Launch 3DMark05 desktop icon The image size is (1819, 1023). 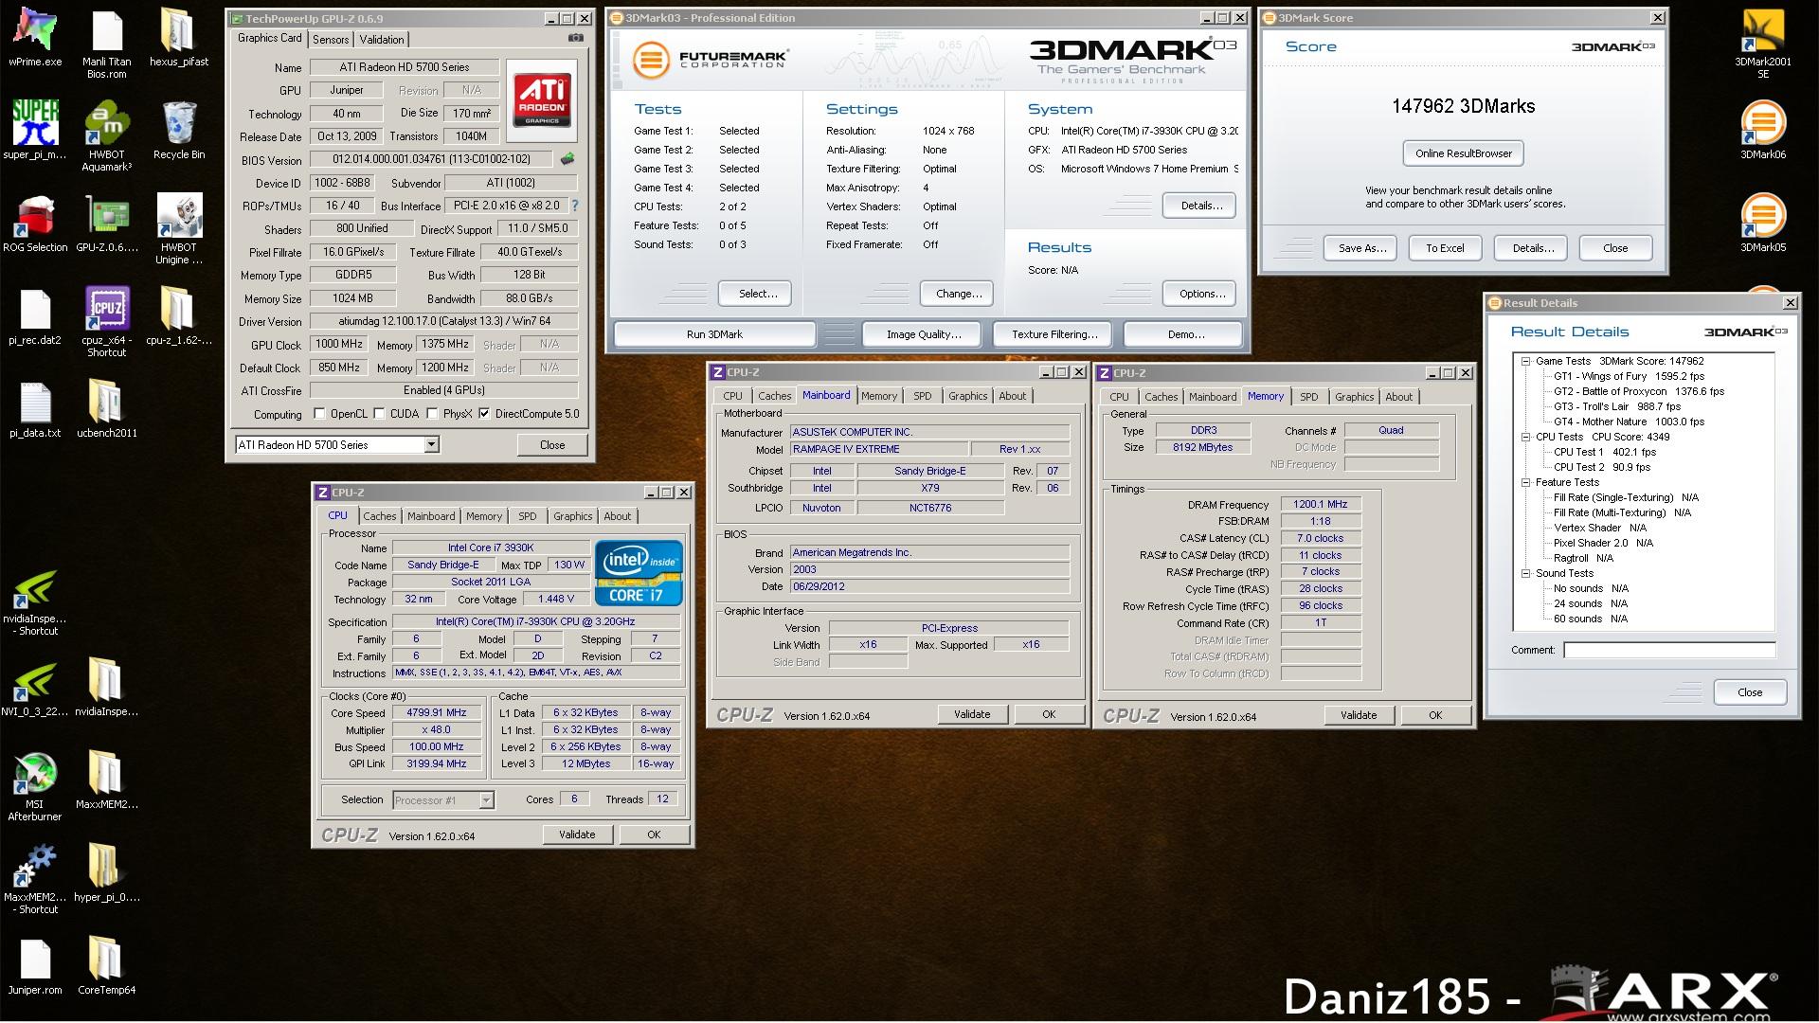1762,223
